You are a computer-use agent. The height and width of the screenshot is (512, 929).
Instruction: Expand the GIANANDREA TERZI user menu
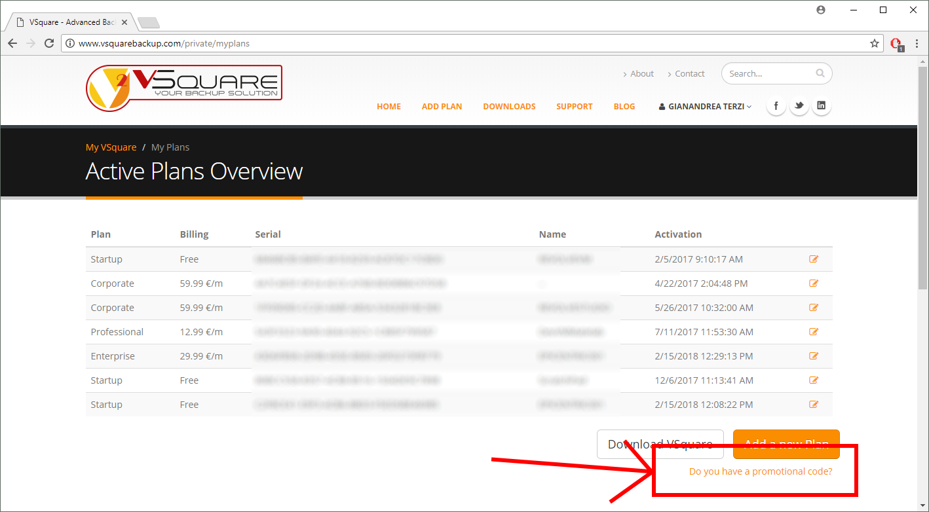pos(706,106)
